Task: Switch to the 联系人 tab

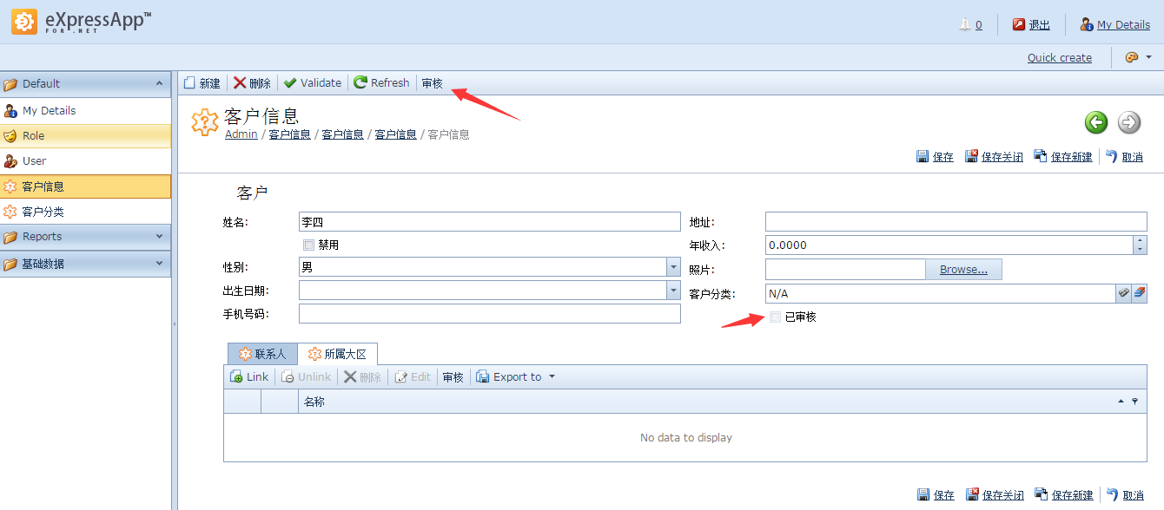Action: click(x=262, y=354)
